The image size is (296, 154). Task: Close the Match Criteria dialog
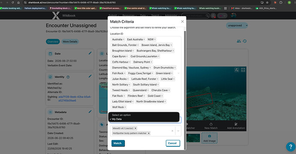pos(182,22)
